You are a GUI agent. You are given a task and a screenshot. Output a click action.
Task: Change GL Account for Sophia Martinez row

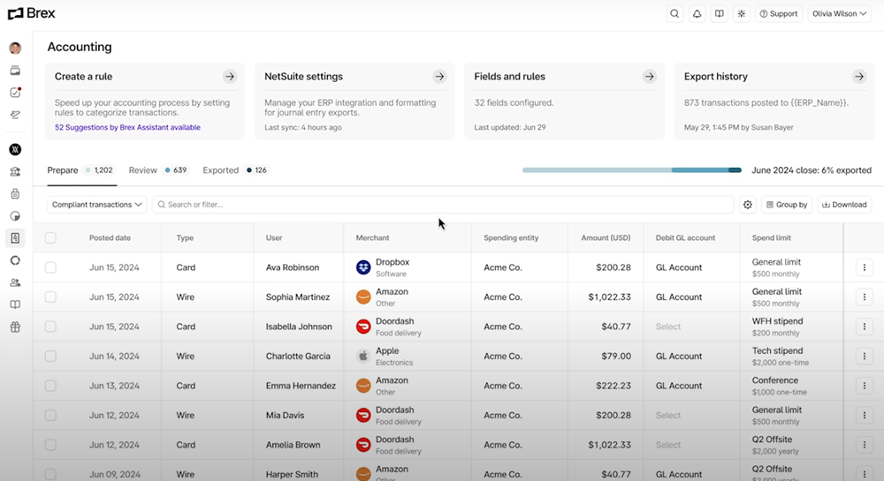tap(679, 297)
